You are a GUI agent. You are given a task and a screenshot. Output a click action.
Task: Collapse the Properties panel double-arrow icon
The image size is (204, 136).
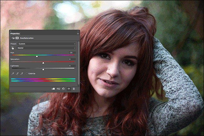click(78, 31)
